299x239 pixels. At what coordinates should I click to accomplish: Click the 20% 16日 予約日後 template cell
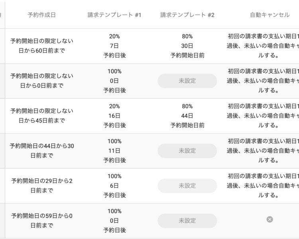tap(114, 116)
